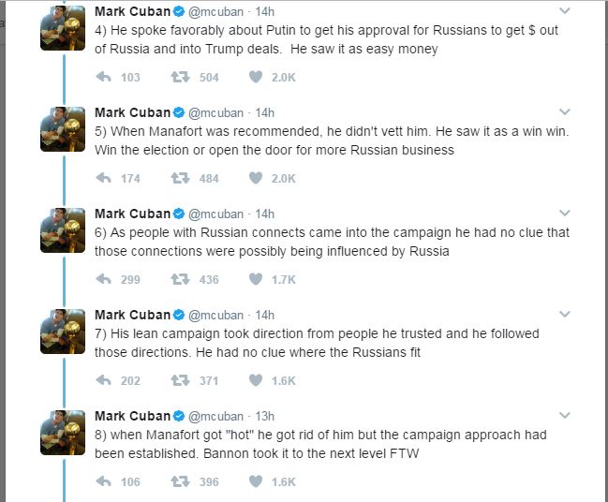The image size is (608, 502).
Task: Retweet the tweet about Putin approval
Action: coord(180,77)
